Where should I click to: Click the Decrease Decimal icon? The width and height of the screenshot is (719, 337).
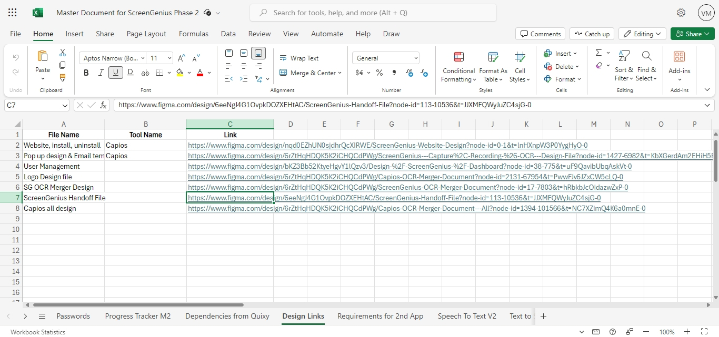pos(424,73)
